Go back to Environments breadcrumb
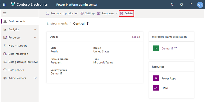Viewport: 205px width, 102px height. (x=57, y=23)
